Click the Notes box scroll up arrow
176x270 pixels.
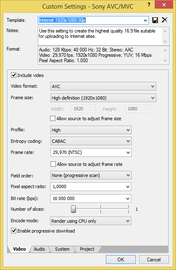(165, 31)
